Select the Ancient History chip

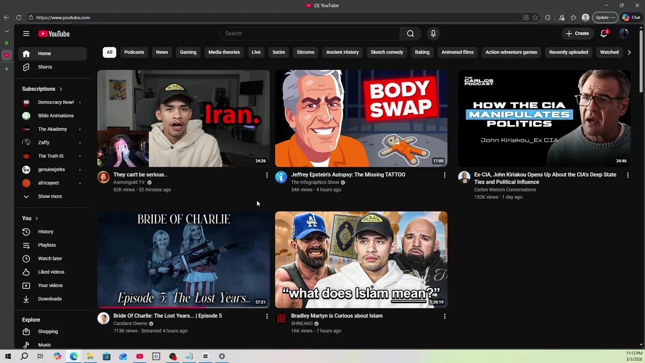click(x=342, y=52)
